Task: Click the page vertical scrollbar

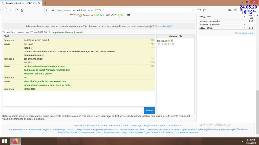Action: click(257, 106)
